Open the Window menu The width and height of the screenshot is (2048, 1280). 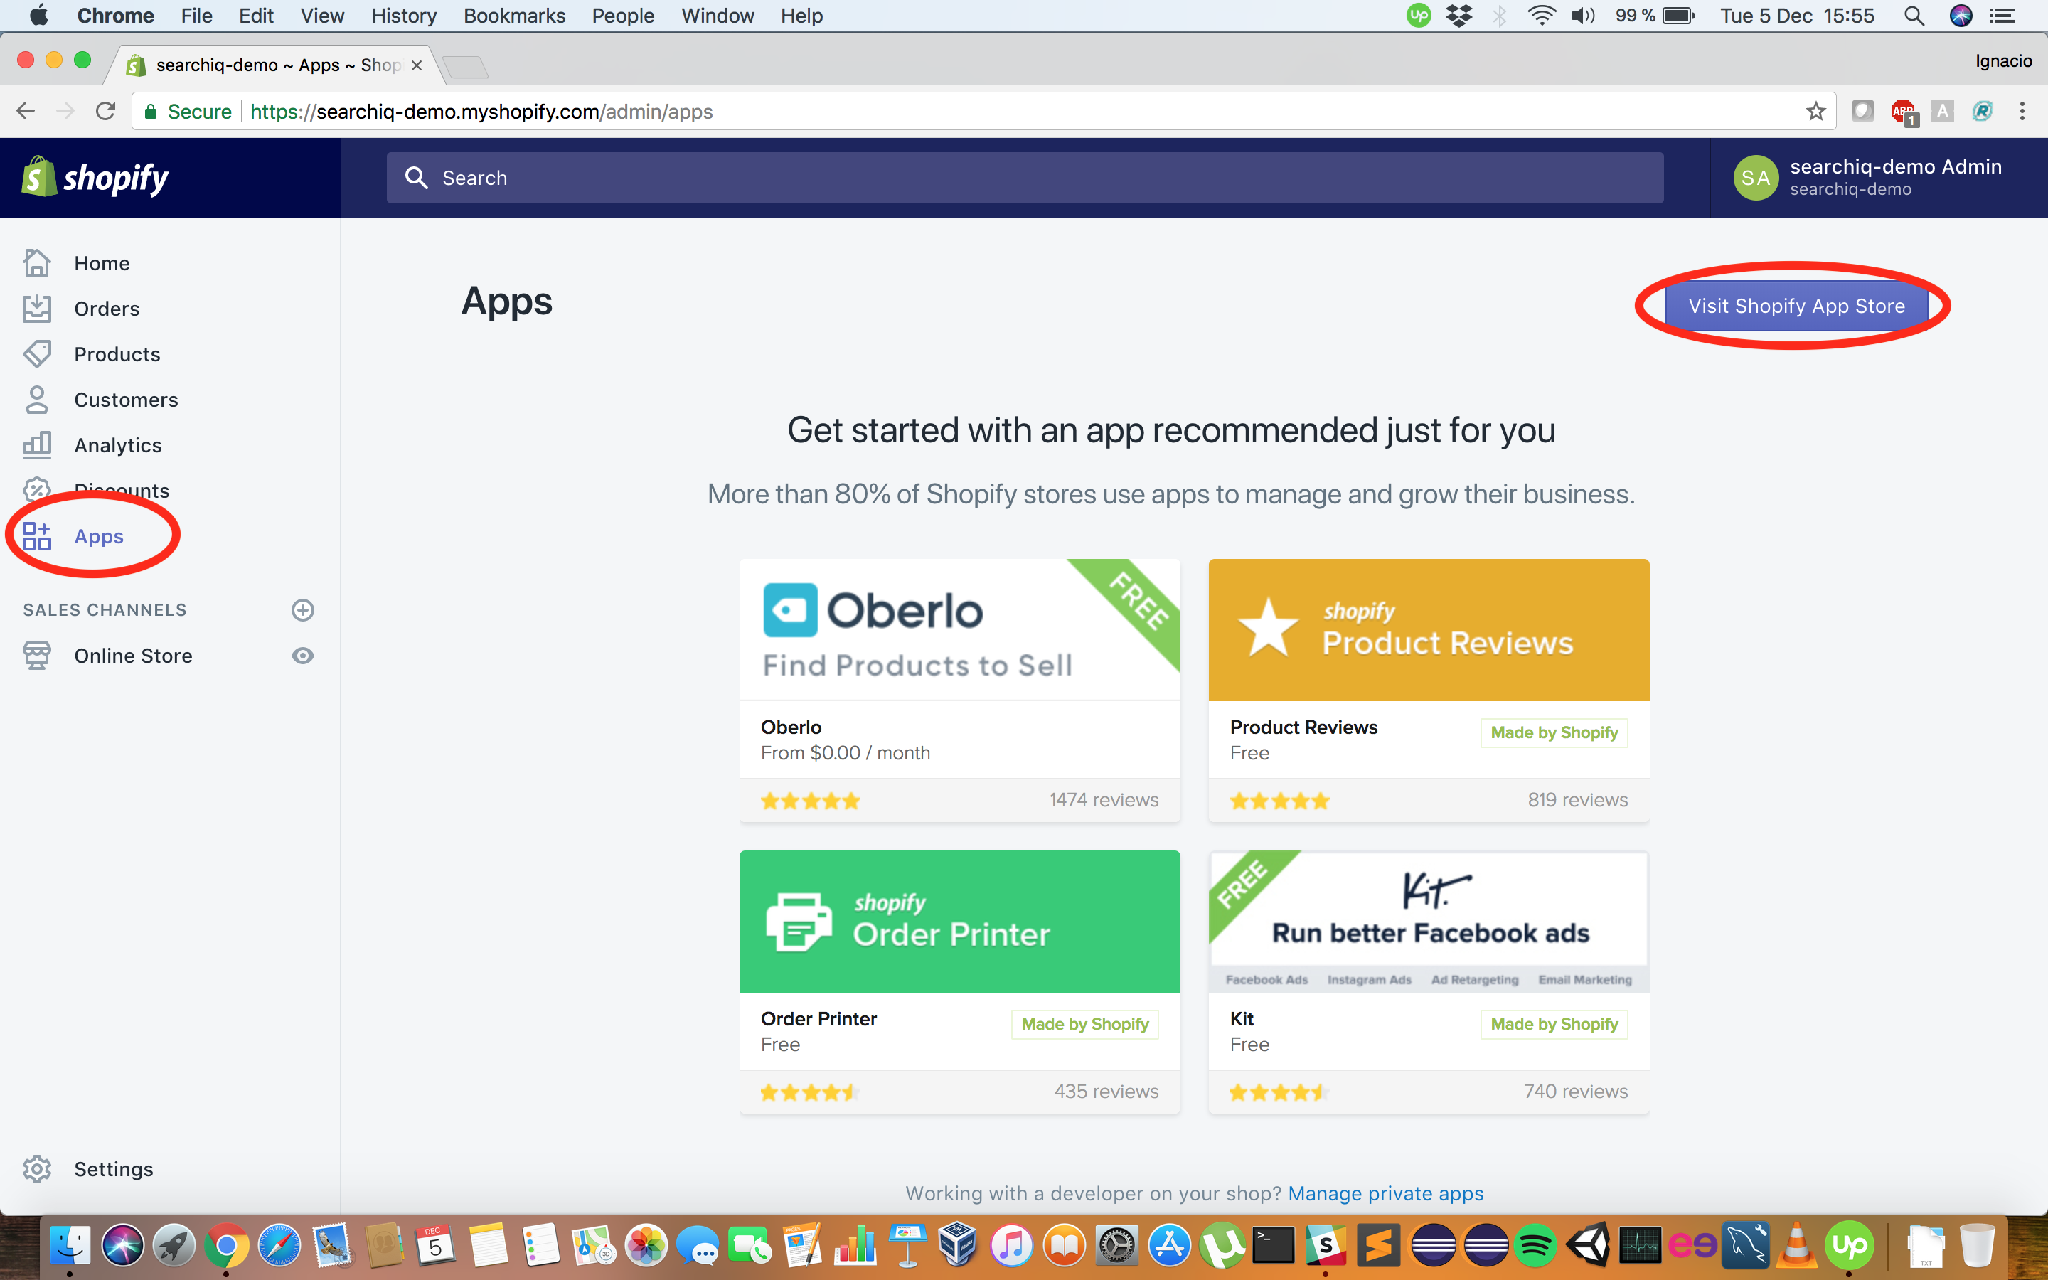click(718, 15)
